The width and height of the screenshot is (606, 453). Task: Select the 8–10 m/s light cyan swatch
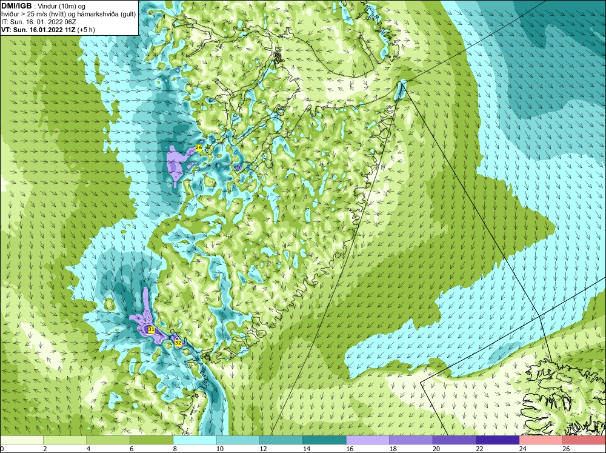195,440
